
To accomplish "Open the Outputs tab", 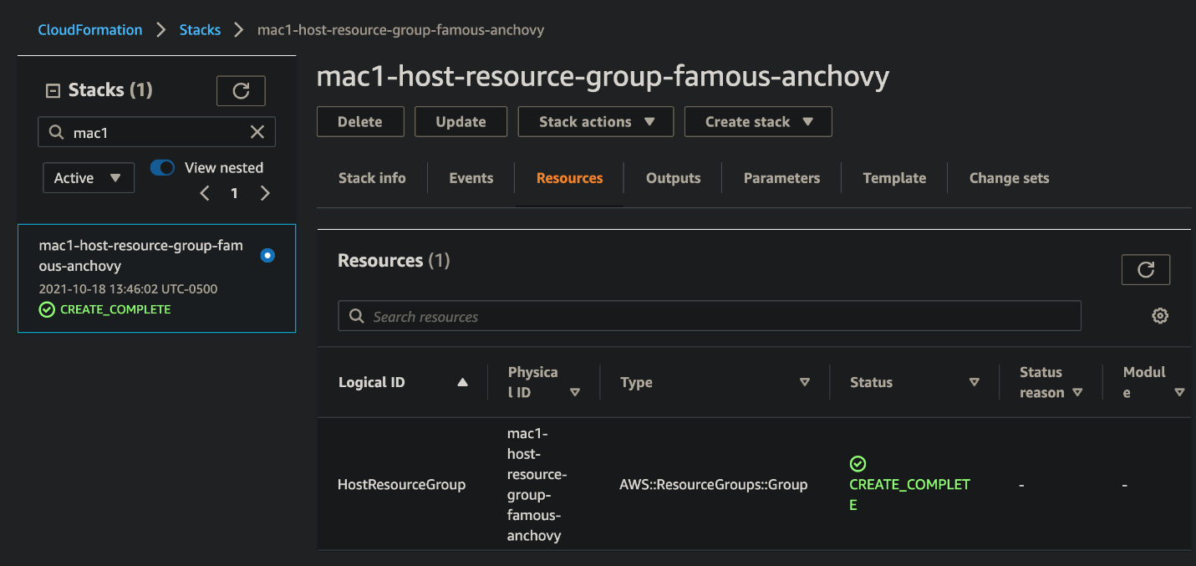I will (674, 178).
